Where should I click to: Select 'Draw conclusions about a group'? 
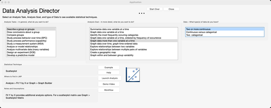(x=31, y=32)
